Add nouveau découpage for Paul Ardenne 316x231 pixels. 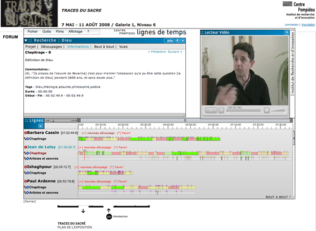coord(95,181)
